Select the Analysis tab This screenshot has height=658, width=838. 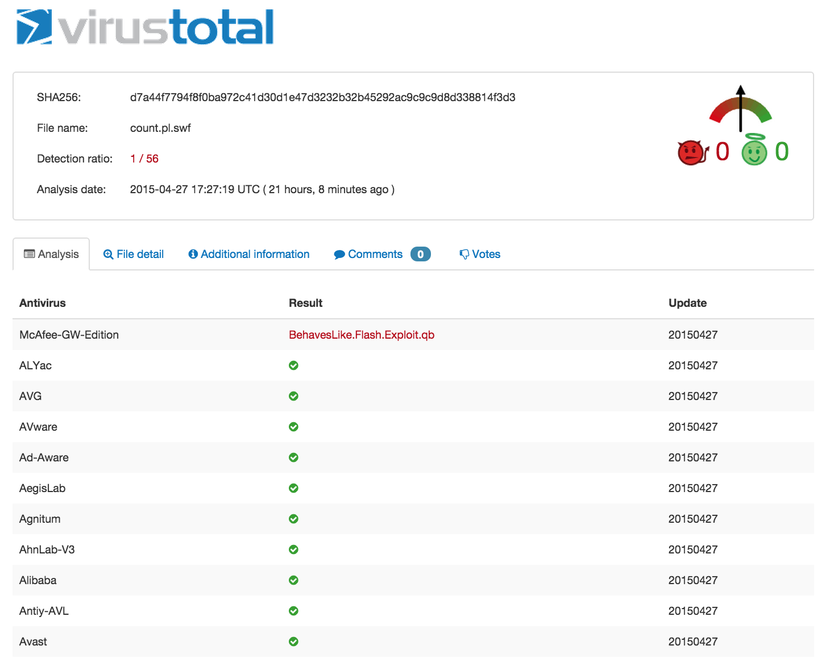tap(51, 254)
